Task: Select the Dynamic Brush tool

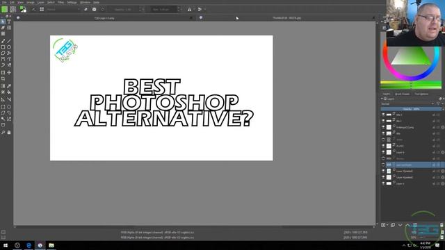Action: (x=3, y=65)
